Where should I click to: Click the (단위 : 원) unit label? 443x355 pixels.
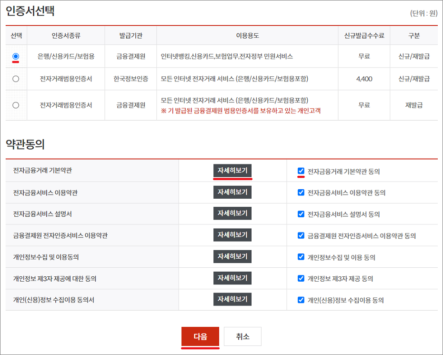424,13
